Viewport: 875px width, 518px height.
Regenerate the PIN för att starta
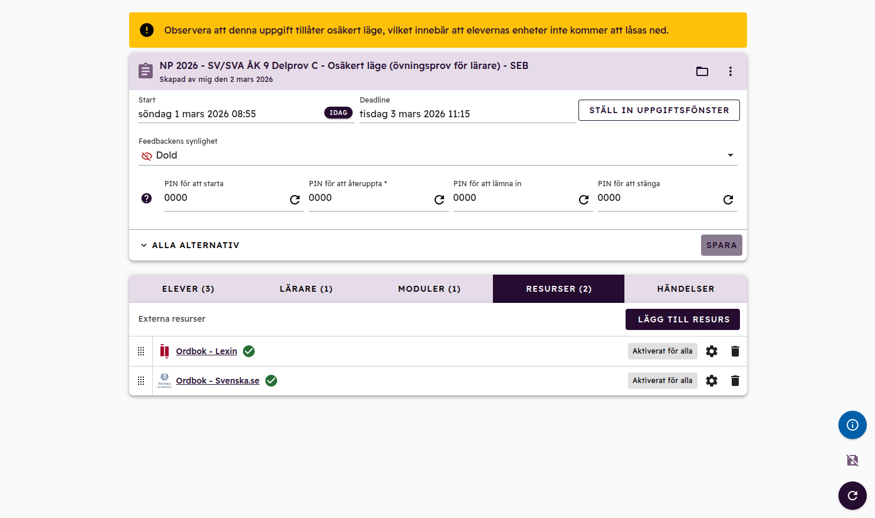click(295, 200)
